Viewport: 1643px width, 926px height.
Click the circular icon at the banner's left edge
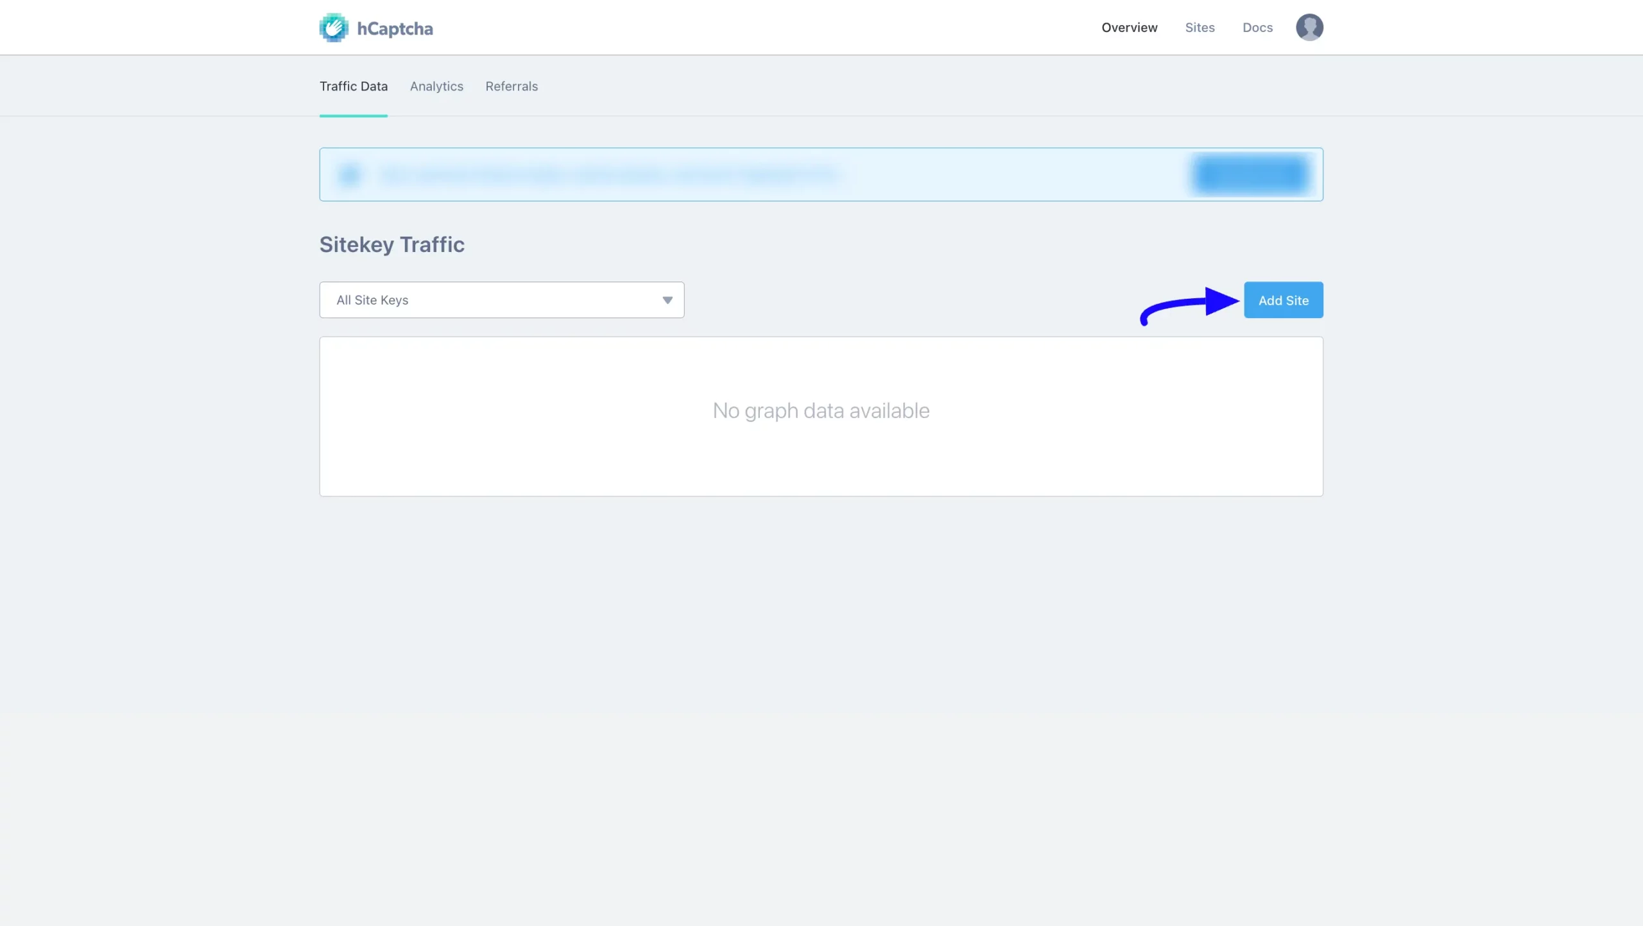tap(350, 174)
